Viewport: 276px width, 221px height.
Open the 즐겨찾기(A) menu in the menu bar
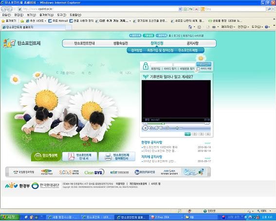(46, 15)
